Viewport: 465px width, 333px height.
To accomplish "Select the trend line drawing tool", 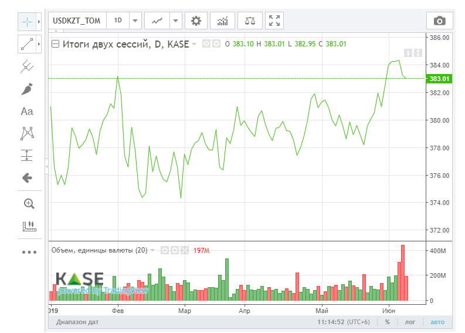I will point(27,43).
